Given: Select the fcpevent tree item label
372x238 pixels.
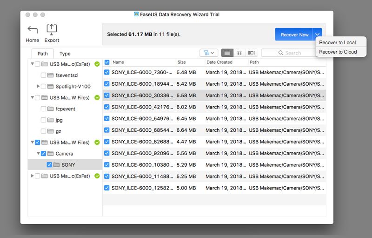Looking at the screenshot, I should tap(65, 109).
